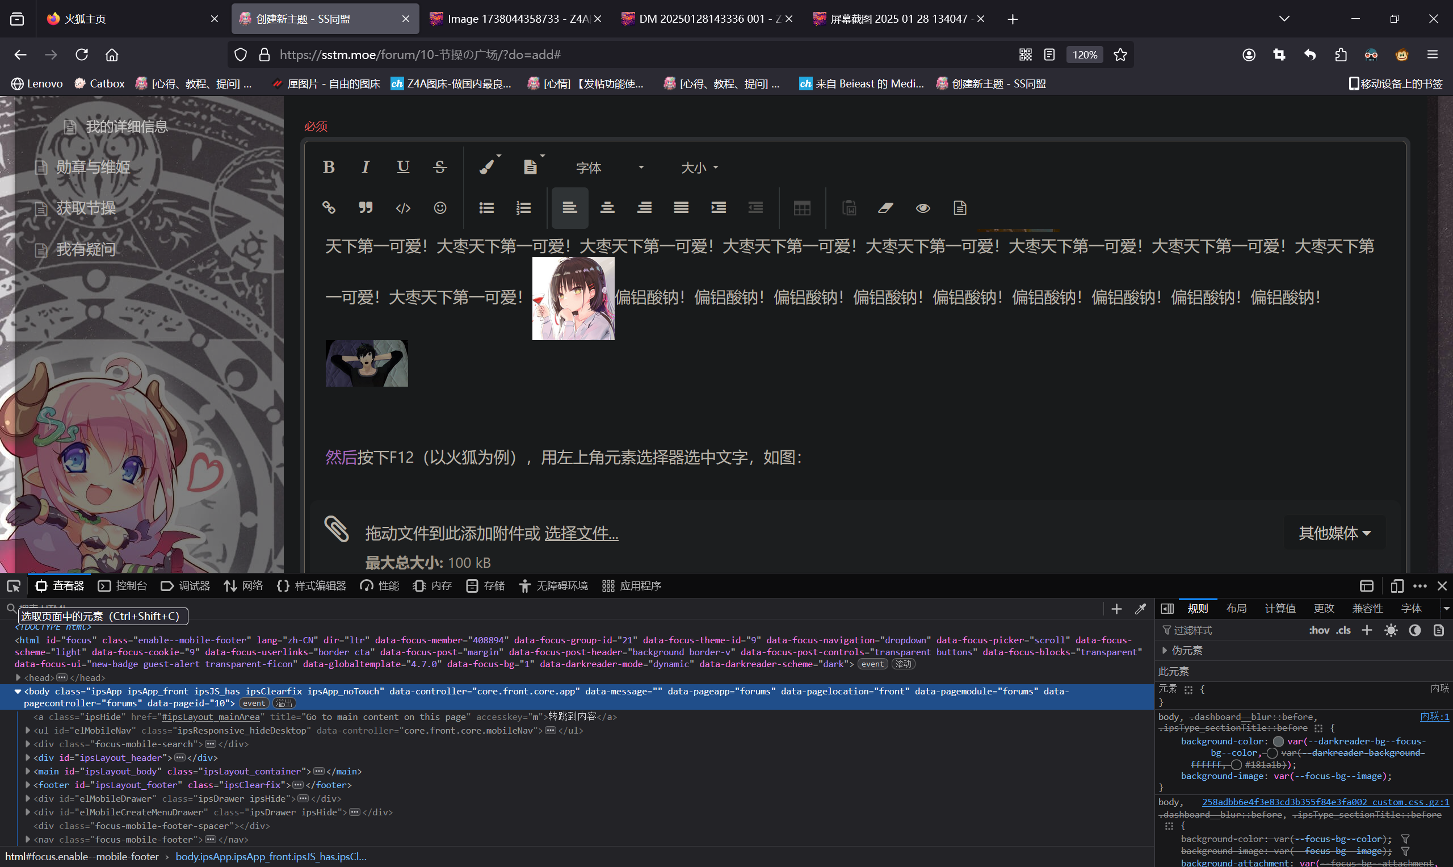
Task: Click the 过滤样式 filter field
Action: (1232, 630)
